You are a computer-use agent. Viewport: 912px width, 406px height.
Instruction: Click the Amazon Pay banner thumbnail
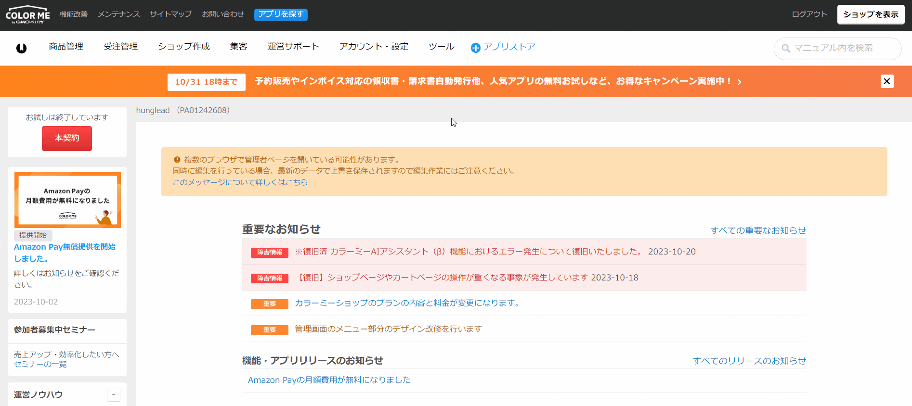coord(67,200)
